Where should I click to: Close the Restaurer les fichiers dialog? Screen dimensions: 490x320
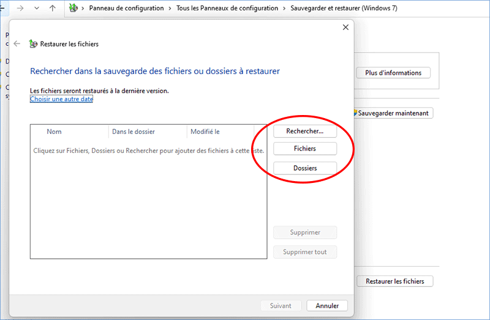(345, 28)
